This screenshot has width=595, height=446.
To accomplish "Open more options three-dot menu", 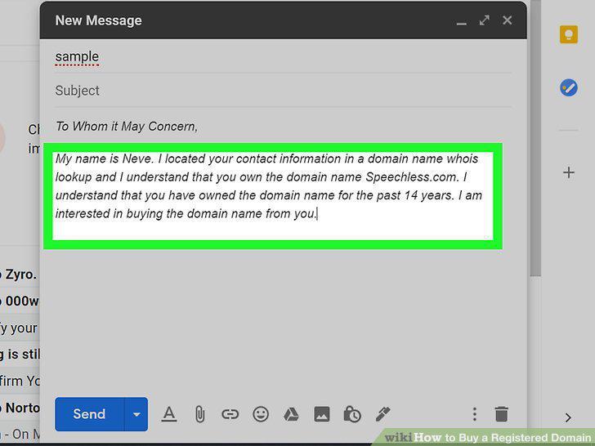I will point(474,414).
